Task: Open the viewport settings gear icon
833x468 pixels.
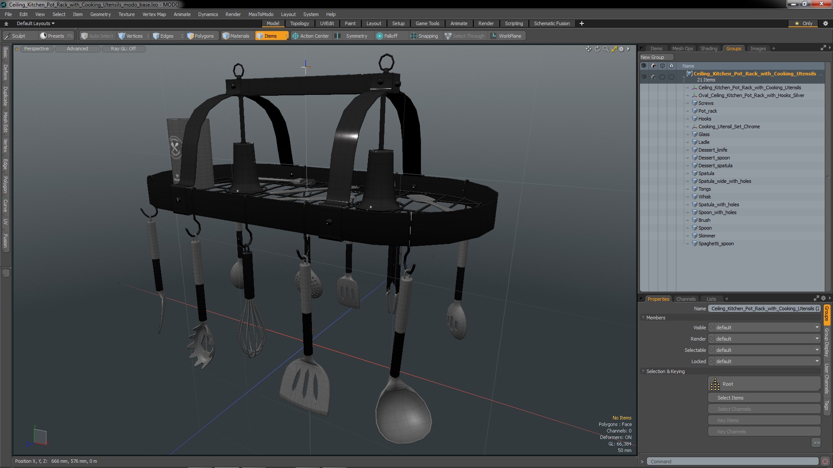Action: coord(621,49)
